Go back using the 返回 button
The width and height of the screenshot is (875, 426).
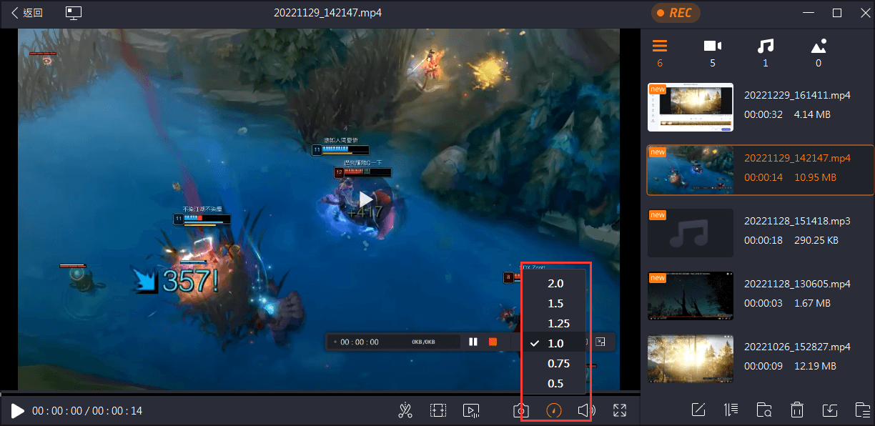(27, 13)
